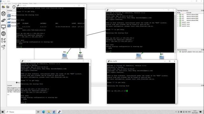Image resolution: width=204 pixels, height=114 pixels.
Task: Show hidden system tray icons chevron
Action: click(176, 112)
